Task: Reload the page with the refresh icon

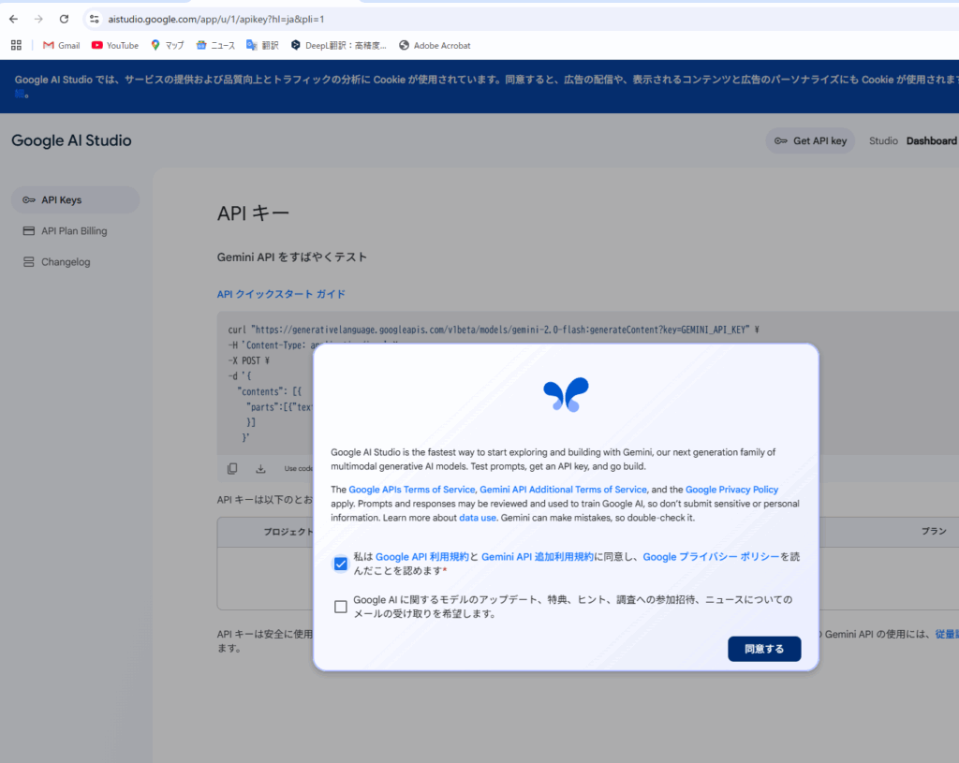Action: click(64, 19)
